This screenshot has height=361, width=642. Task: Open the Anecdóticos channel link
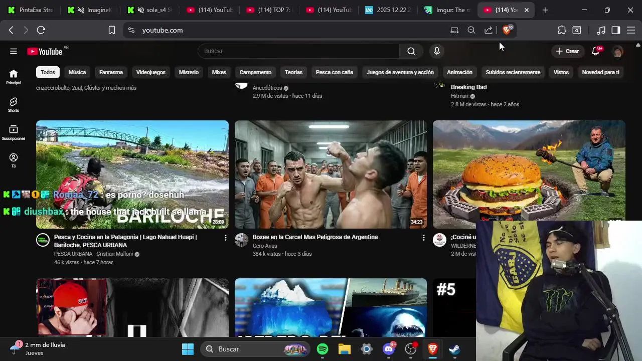[x=267, y=88]
